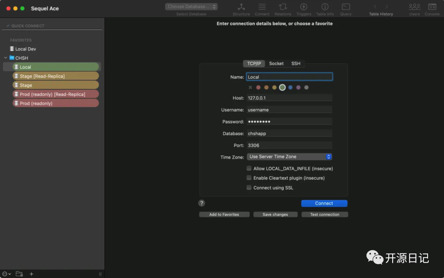Choose the selected green color swatch
Viewport: 444px width, 278px height.
point(282,88)
